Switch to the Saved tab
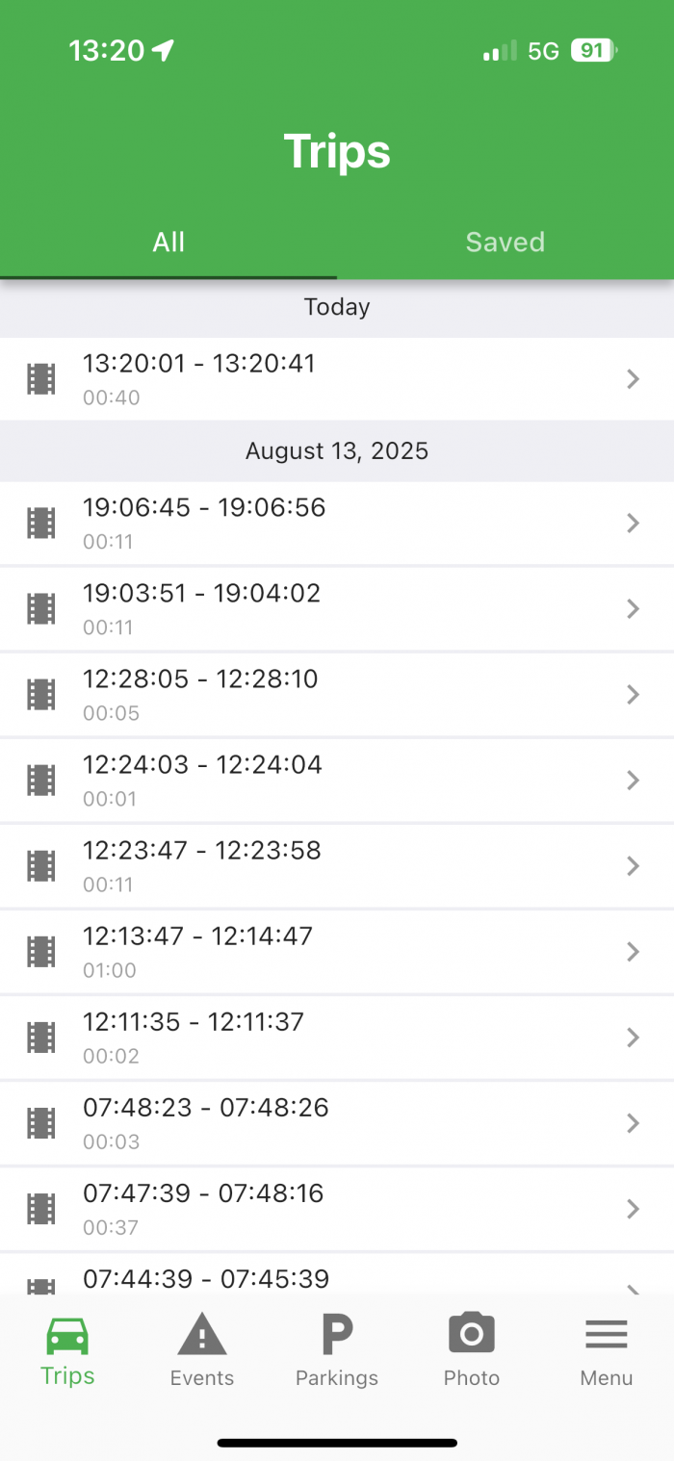This screenshot has height=1461, width=674. tap(505, 242)
